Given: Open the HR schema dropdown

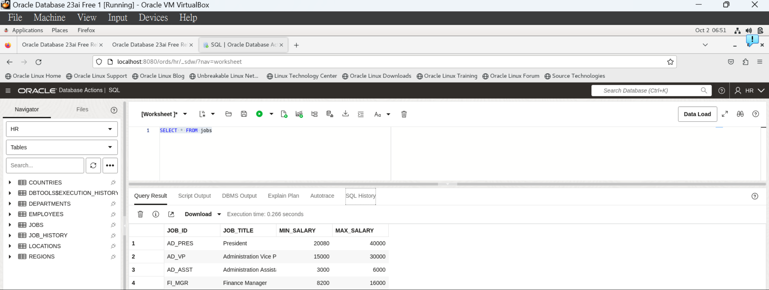Looking at the screenshot, I should (62, 129).
